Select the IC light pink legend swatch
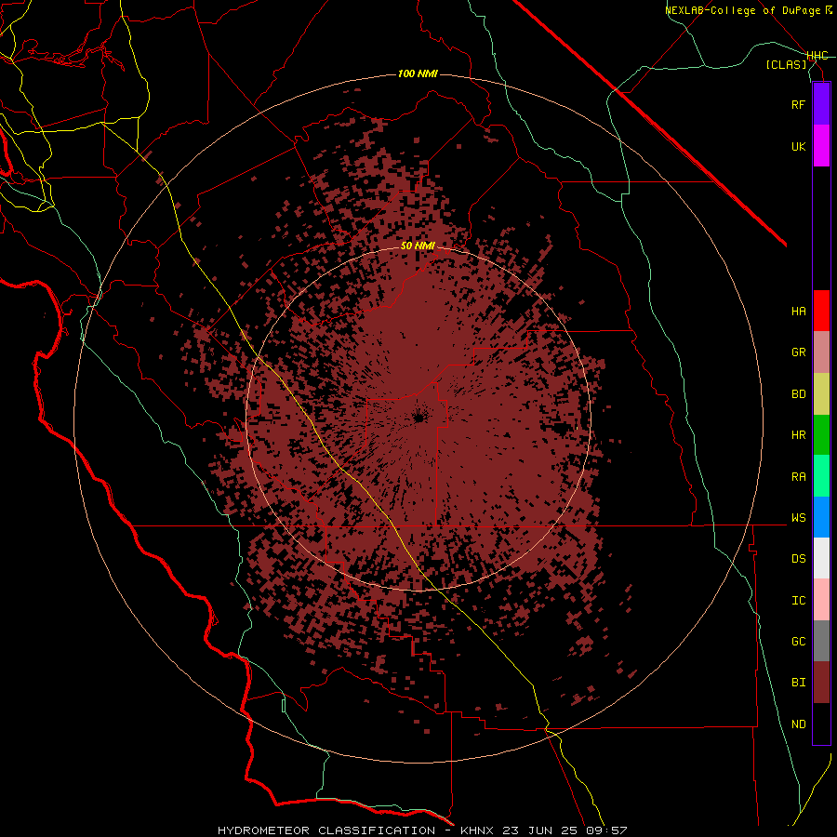Viewport: 837px width, 837px height. 821,600
